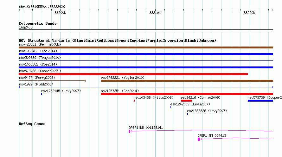Click the Cytogenetic Bands track title

pyautogui.click(x=38, y=23)
